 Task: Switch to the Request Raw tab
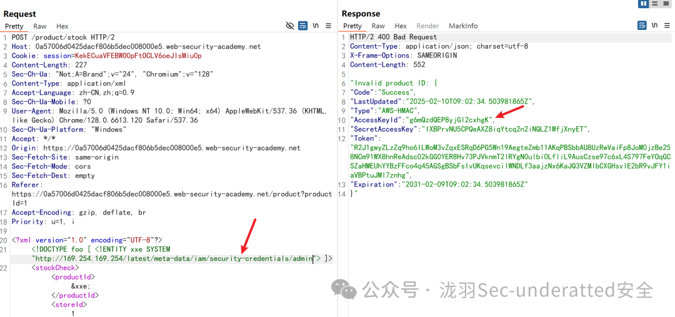pos(40,26)
